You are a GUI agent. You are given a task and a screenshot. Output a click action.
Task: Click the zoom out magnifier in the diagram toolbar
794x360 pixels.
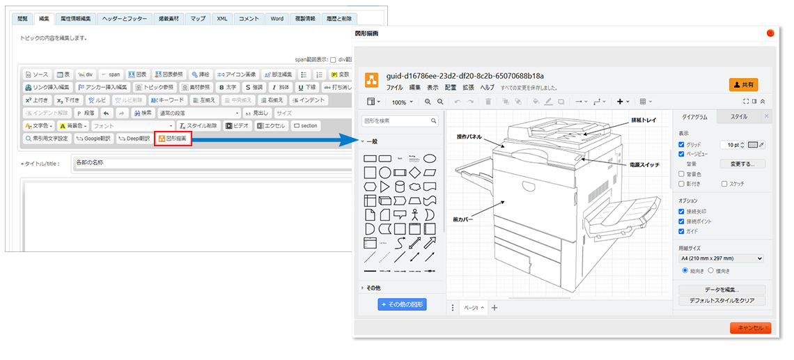pos(439,102)
